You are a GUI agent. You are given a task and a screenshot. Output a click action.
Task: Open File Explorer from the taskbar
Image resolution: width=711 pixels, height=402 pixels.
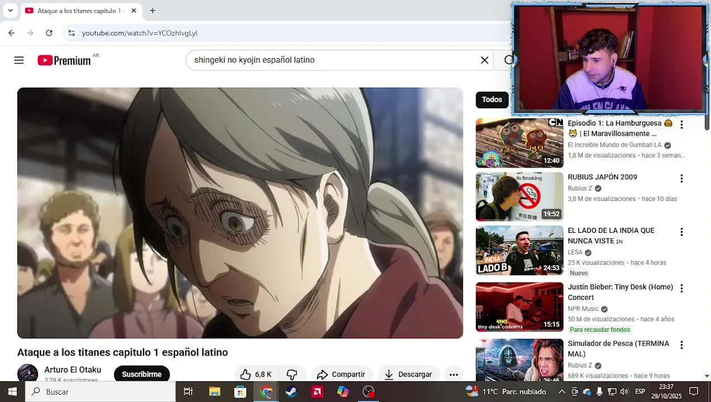coord(215,391)
